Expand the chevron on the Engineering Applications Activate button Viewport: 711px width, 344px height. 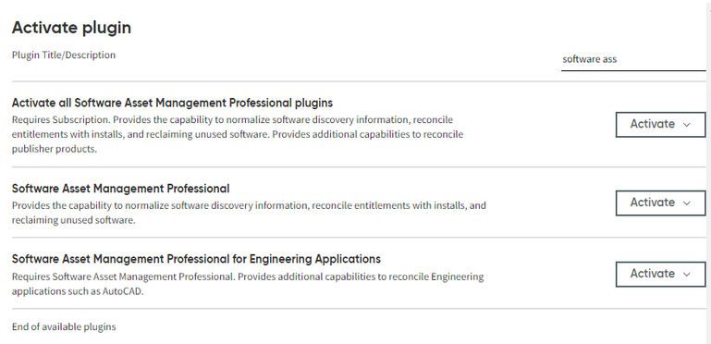coord(687,275)
